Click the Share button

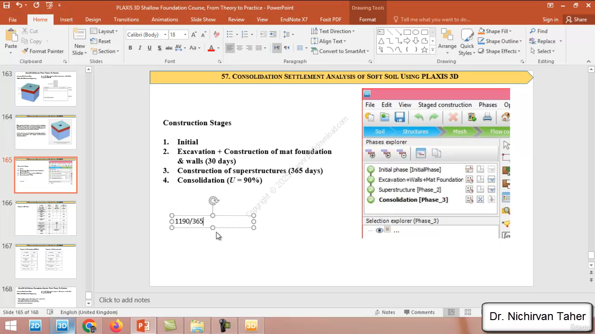[x=576, y=19]
